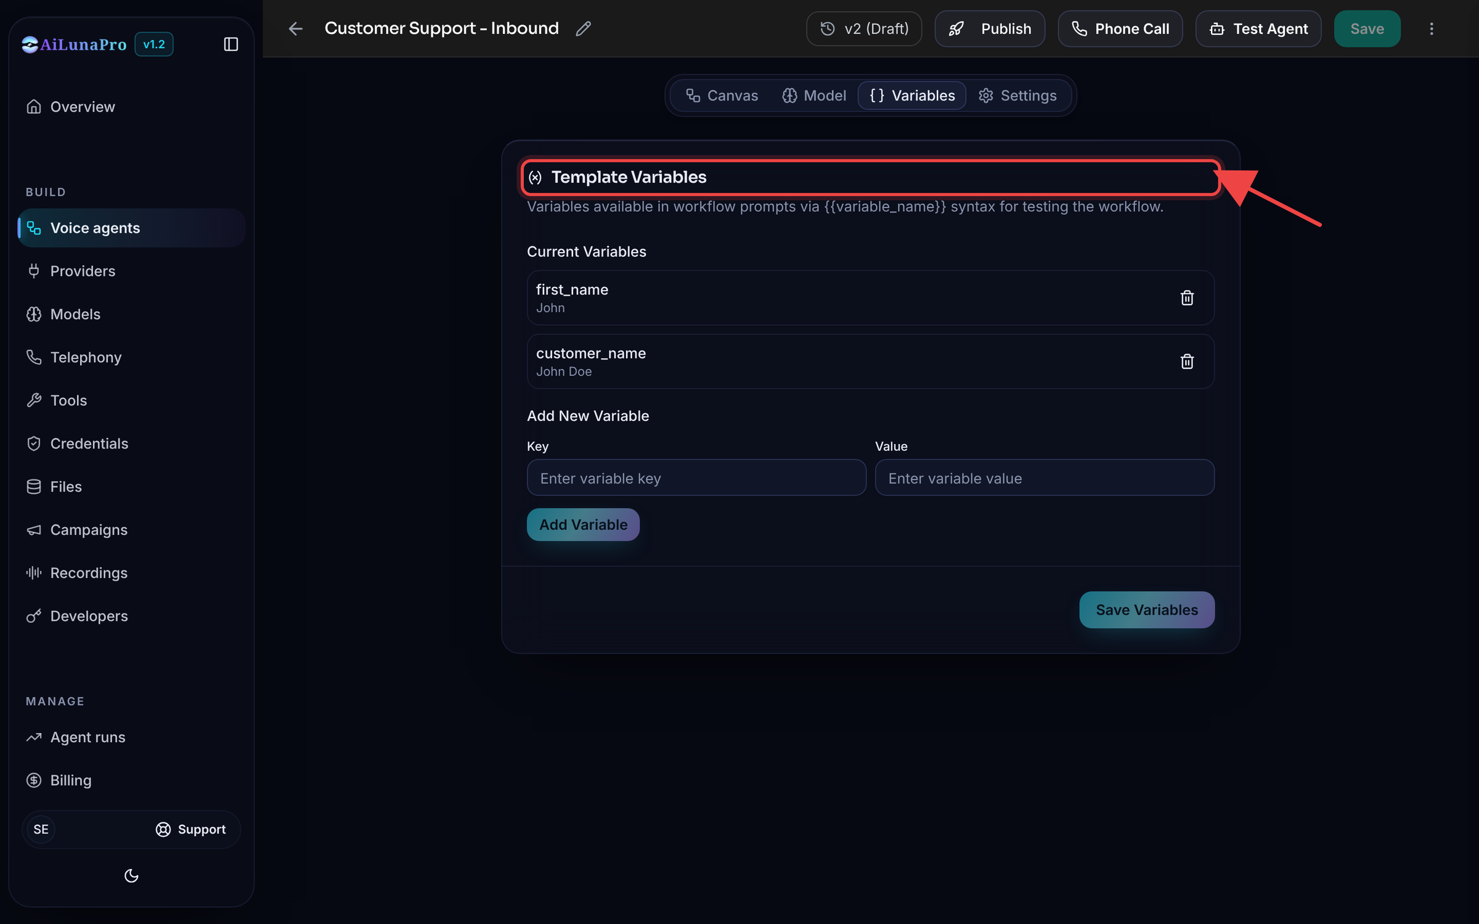Open Developers section
Image resolution: width=1479 pixels, height=924 pixels.
(131, 616)
